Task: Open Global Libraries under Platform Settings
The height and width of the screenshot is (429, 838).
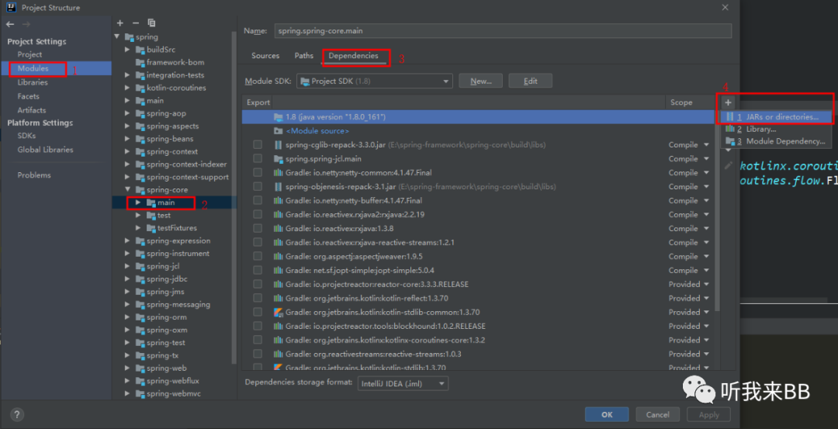Action: 46,150
